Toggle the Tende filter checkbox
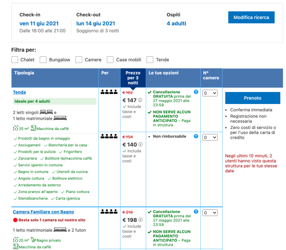The image size is (286, 250). pyautogui.click(x=150, y=59)
